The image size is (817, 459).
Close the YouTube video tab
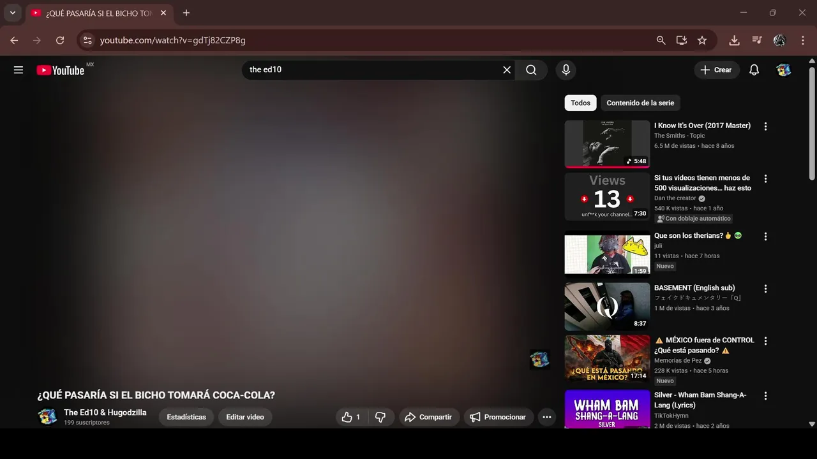[x=163, y=13]
